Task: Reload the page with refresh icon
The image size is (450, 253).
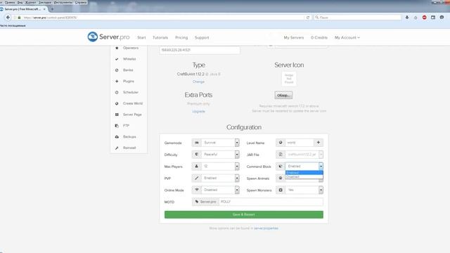Action: pyautogui.click(x=308, y=18)
